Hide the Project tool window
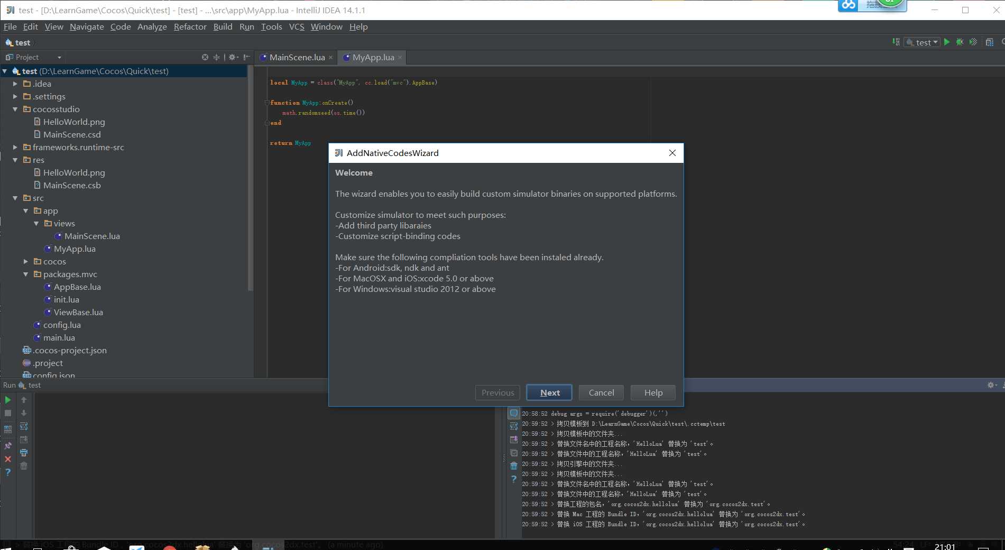Image resolution: width=1005 pixels, height=550 pixels. coord(246,57)
